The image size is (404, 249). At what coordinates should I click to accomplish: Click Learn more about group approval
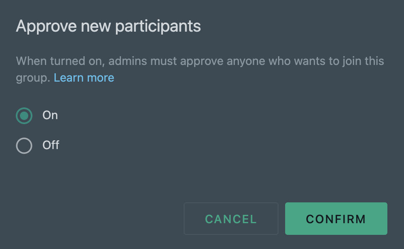[x=84, y=77]
